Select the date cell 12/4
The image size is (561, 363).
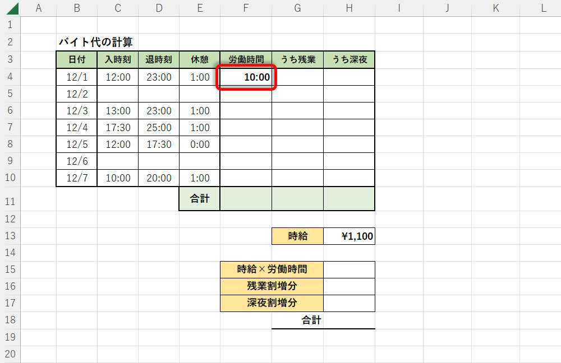pos(76,128)
